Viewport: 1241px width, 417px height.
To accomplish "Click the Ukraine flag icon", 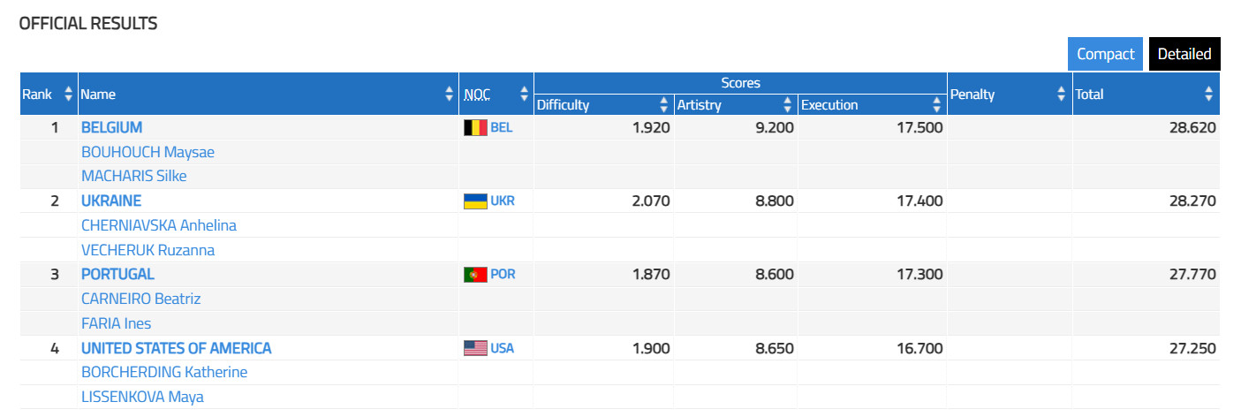I will coord(475,201).
